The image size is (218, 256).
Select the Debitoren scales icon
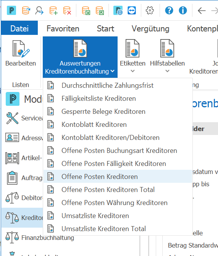point(12,198)
